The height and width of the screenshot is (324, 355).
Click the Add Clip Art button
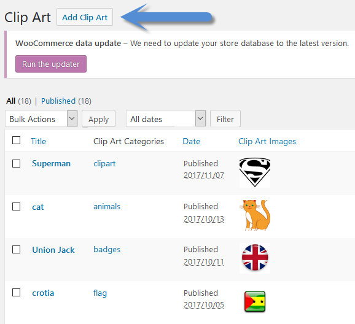85,17
